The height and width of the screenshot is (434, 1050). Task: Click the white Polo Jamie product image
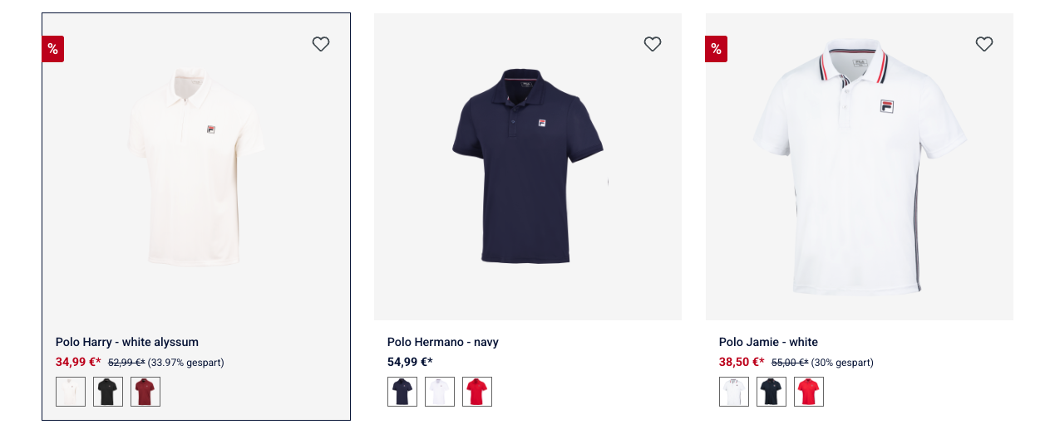tap(860, 166)
